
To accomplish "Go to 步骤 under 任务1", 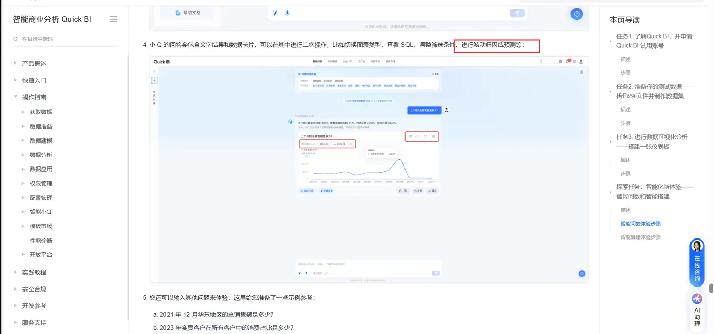I will 626,73.
